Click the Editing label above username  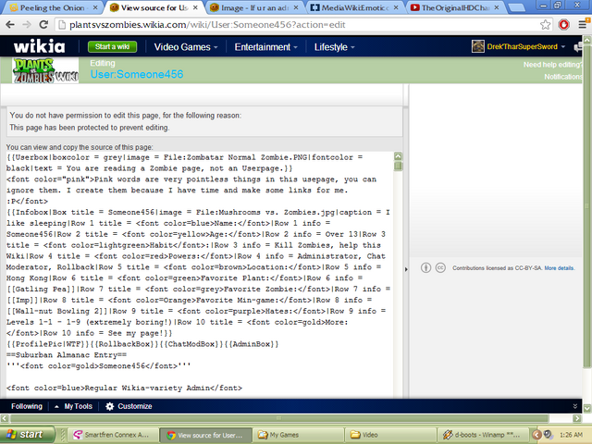point(103,63)
